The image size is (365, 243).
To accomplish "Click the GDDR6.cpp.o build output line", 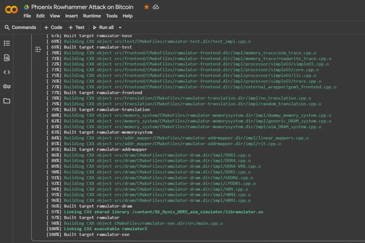I will coord(150,178).
